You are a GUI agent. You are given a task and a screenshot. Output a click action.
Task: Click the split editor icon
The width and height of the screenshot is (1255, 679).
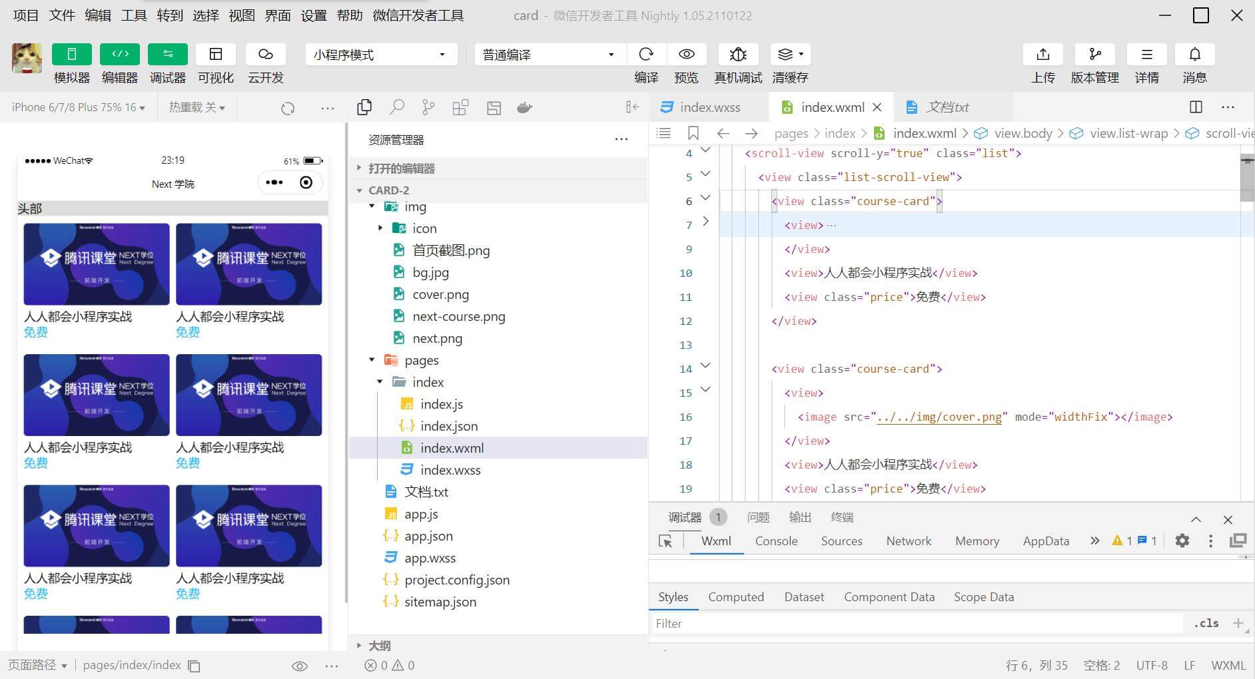(x=1196, y=107)
